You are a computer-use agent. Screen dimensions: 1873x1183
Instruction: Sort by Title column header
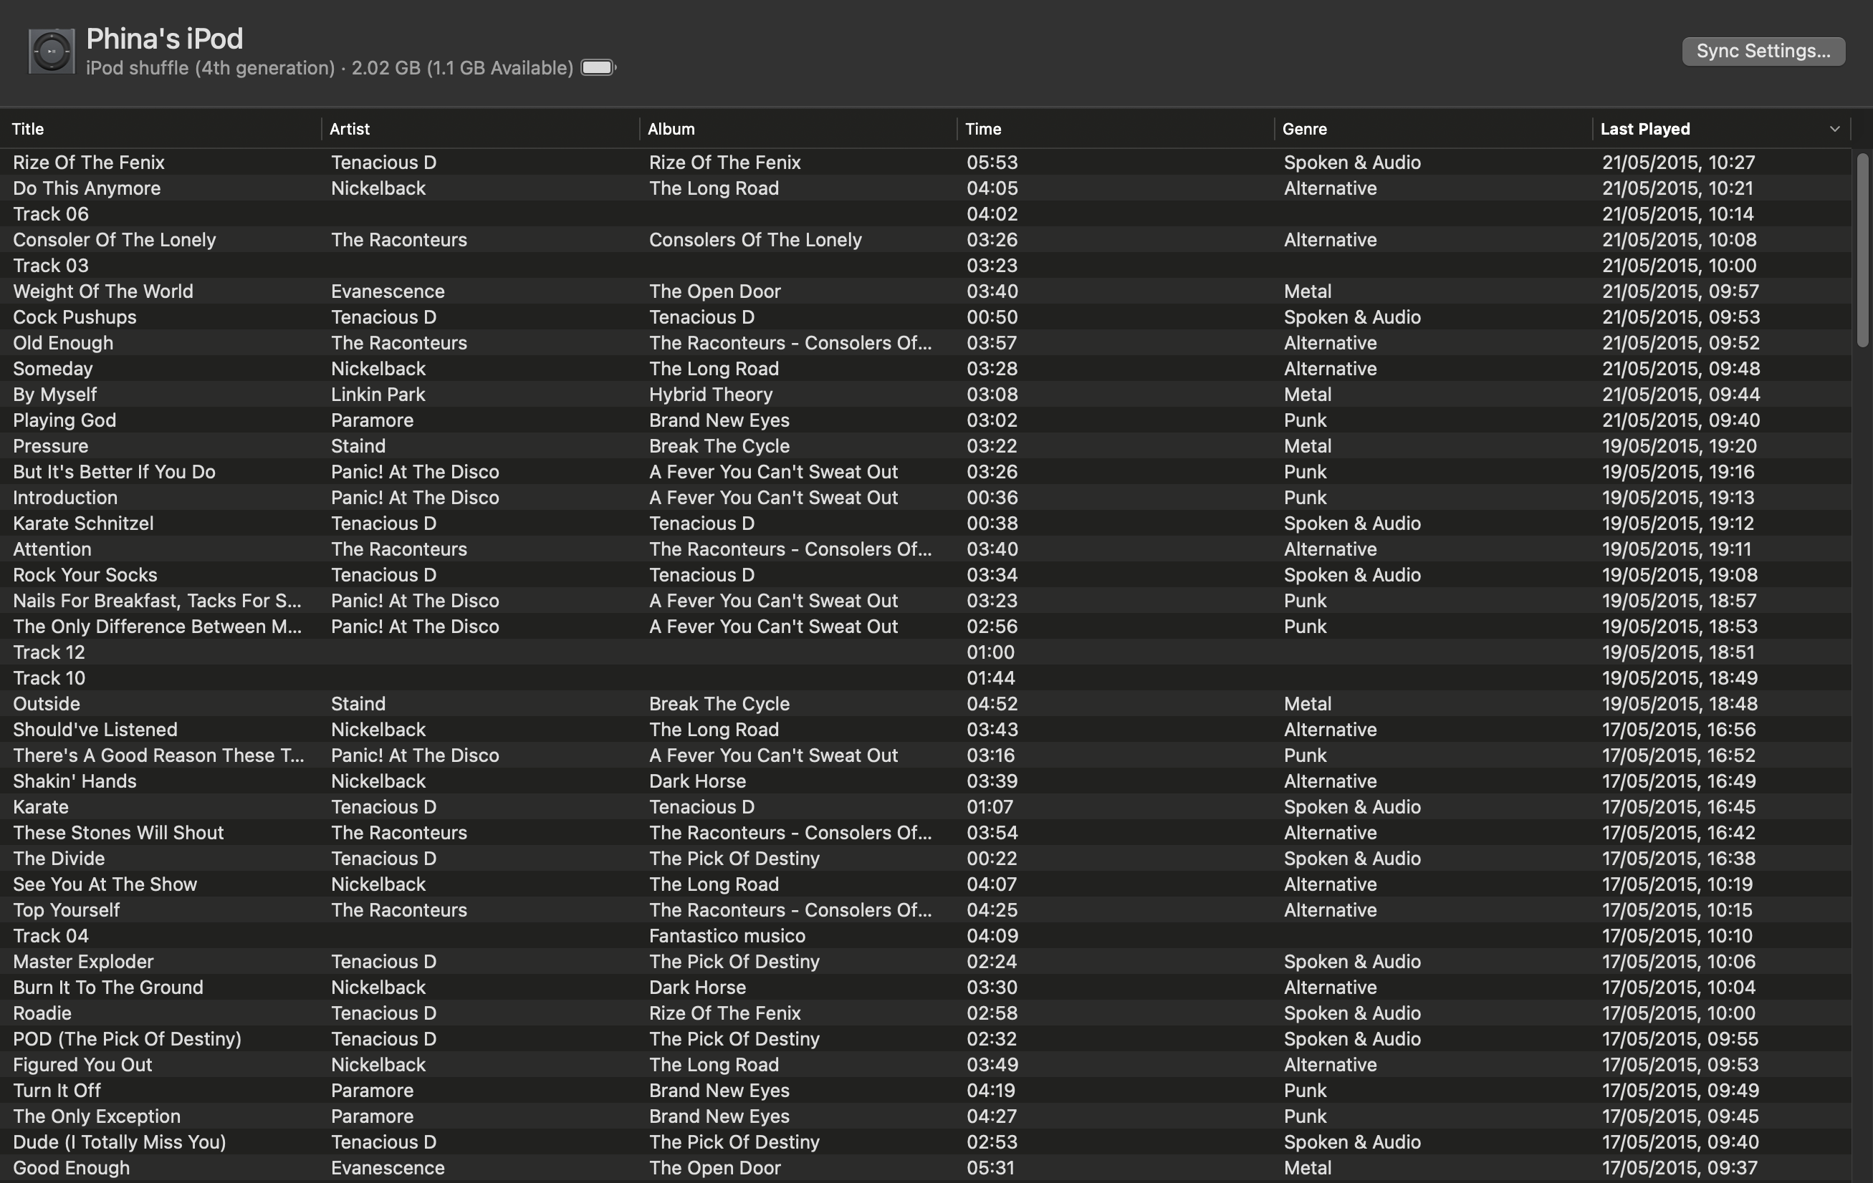(x=28, y=129)
